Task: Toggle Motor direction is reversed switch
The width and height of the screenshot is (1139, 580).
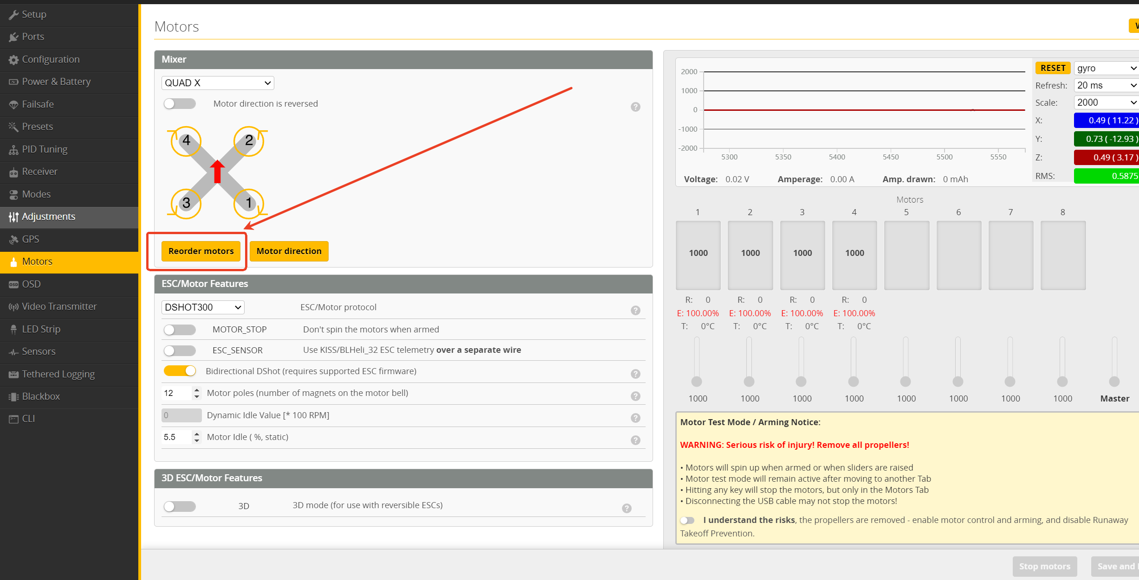Action: click(x=180, y=104)
